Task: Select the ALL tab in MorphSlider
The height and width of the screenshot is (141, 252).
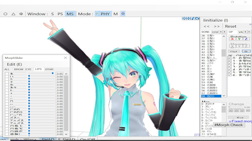Action: [x=7, y=69]
